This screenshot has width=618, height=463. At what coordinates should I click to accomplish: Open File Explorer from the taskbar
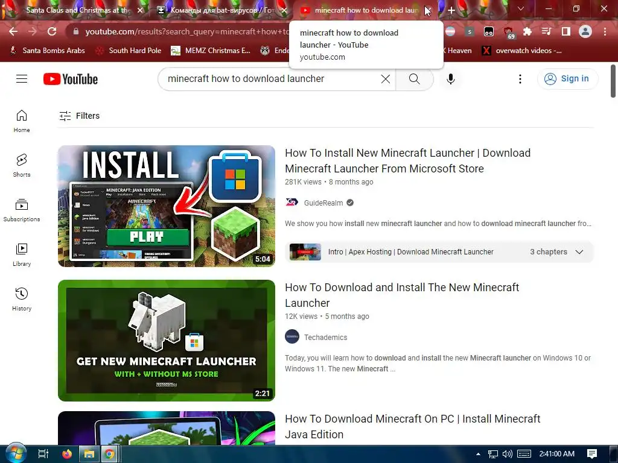[89, 454]
